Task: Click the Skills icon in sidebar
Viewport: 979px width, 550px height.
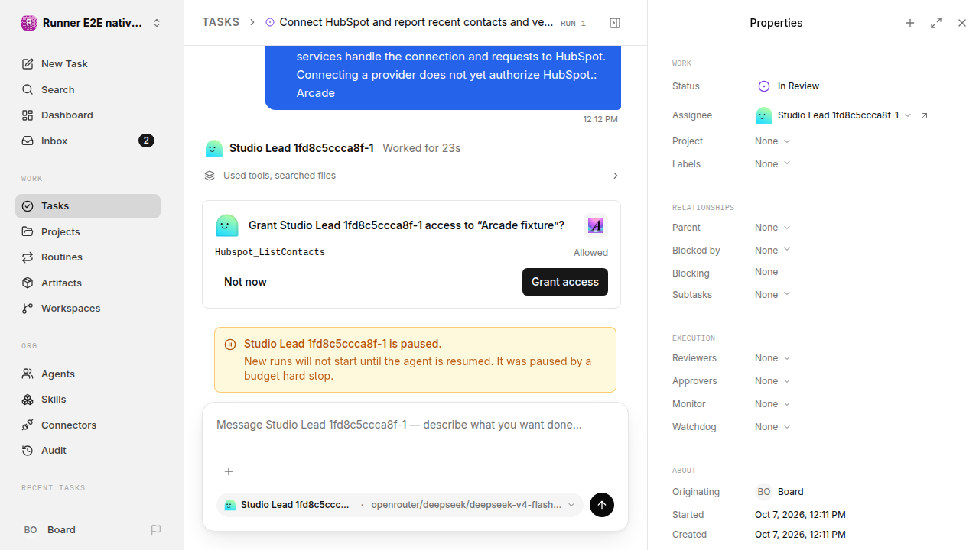Action: [28, 400]
